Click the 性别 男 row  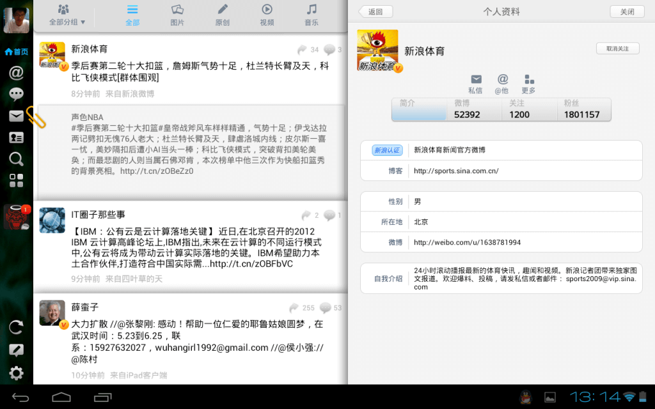(x=501, y=201)
